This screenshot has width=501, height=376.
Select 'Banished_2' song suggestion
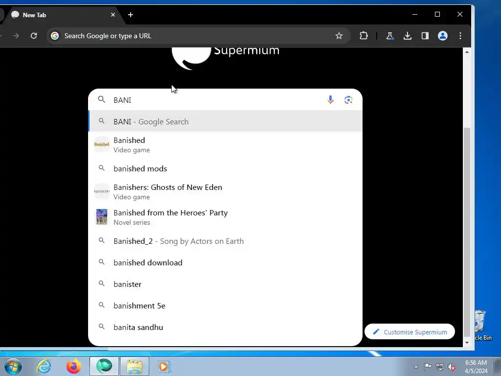click(225, 241)
